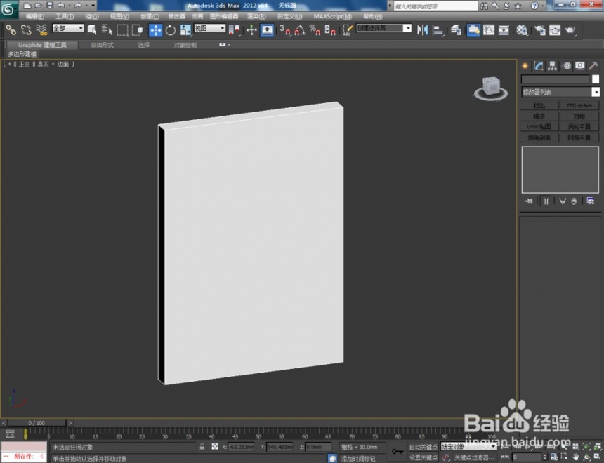Image resolution: width=604 pixels, height=463 pixels.
Task: Open the MAXScript(M) menu
Action: click(332, 16)
